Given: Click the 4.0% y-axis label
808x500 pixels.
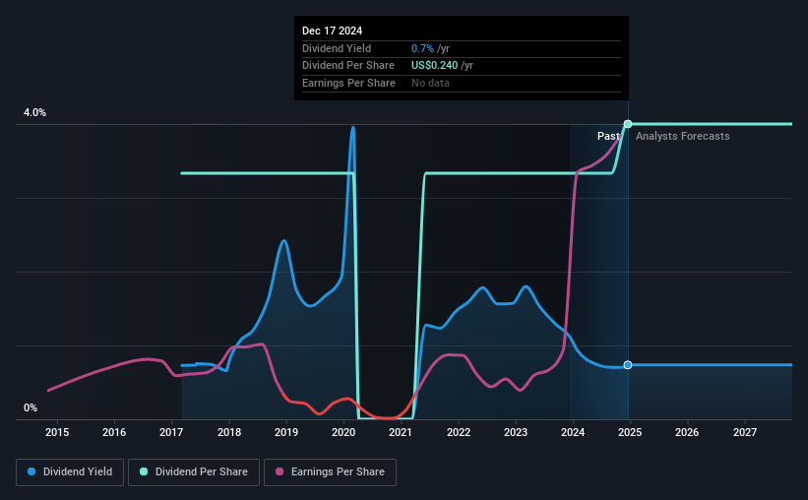Looking at the screenshot, I should [34, 112].
